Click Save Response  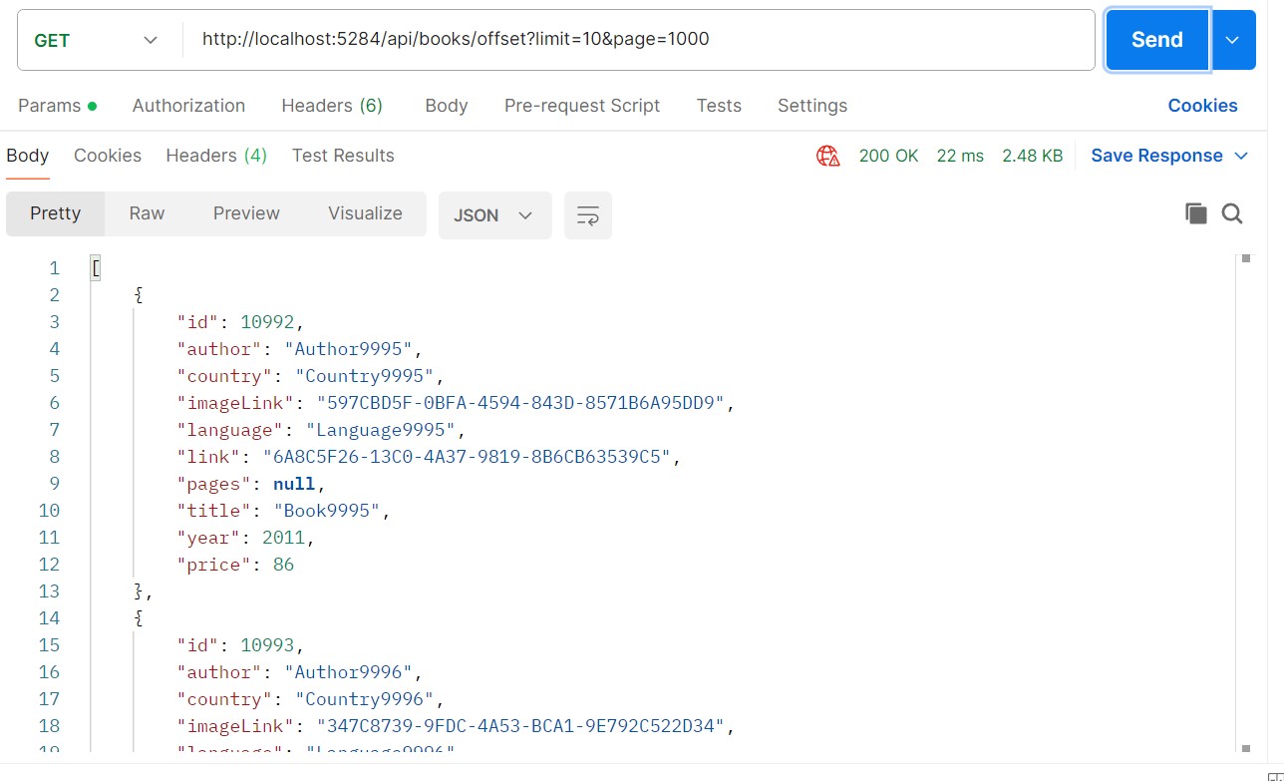[1156, 156]
